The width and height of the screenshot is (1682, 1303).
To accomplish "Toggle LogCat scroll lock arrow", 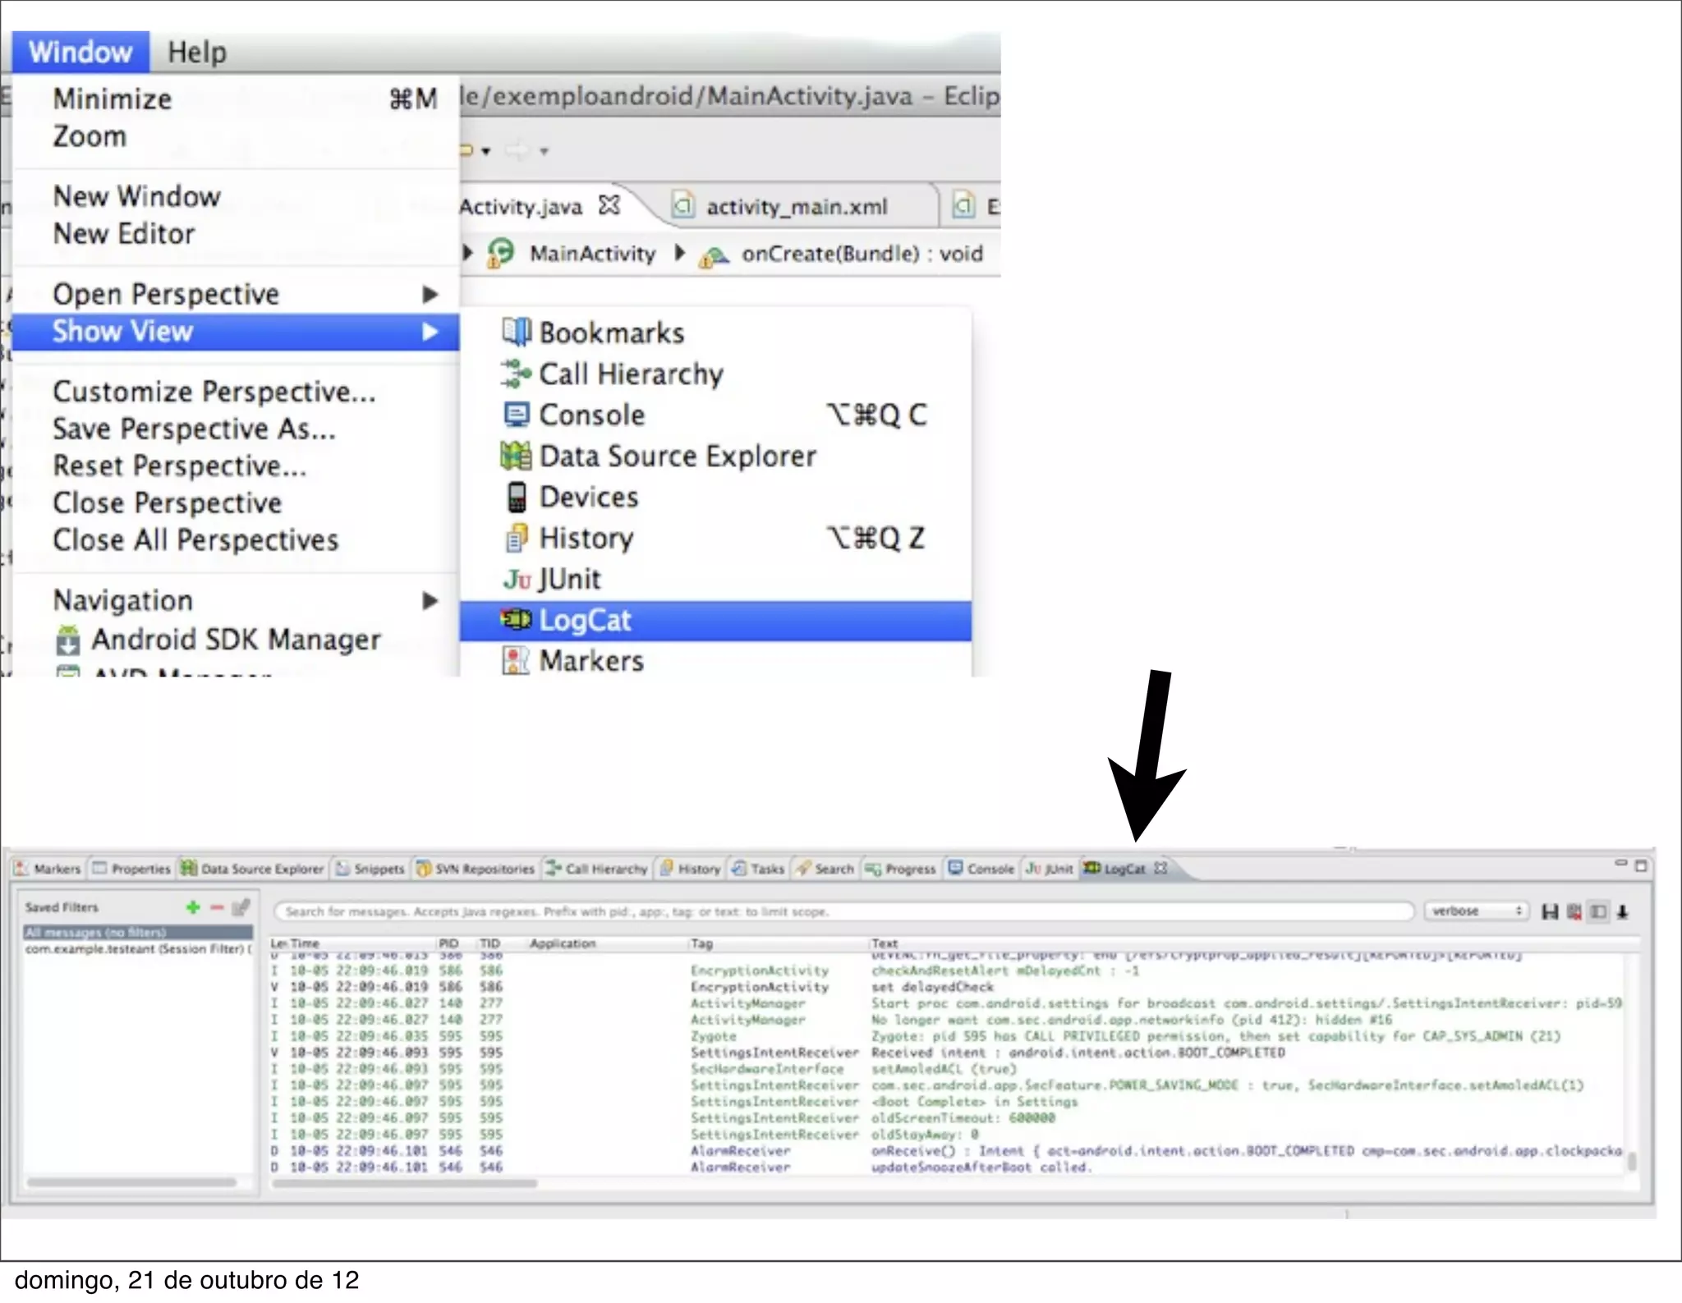I will pos(1623,911).
